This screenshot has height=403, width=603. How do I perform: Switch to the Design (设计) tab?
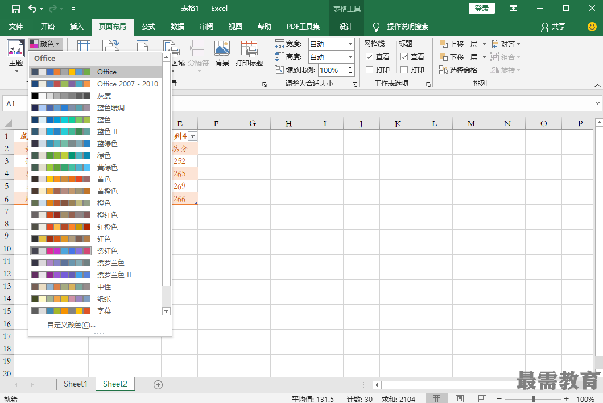click(x=346, y=27)
